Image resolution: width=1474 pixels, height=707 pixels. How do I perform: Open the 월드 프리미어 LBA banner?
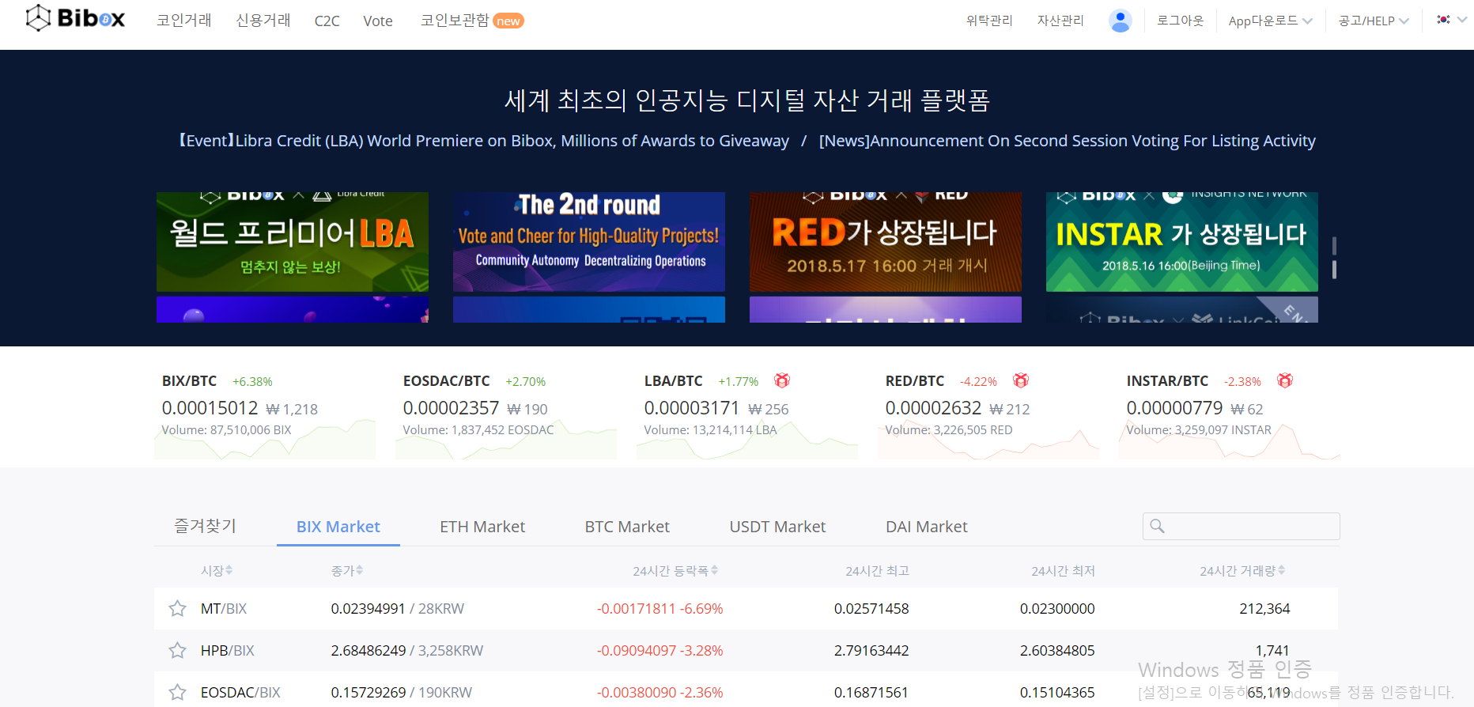coord(293,242)
